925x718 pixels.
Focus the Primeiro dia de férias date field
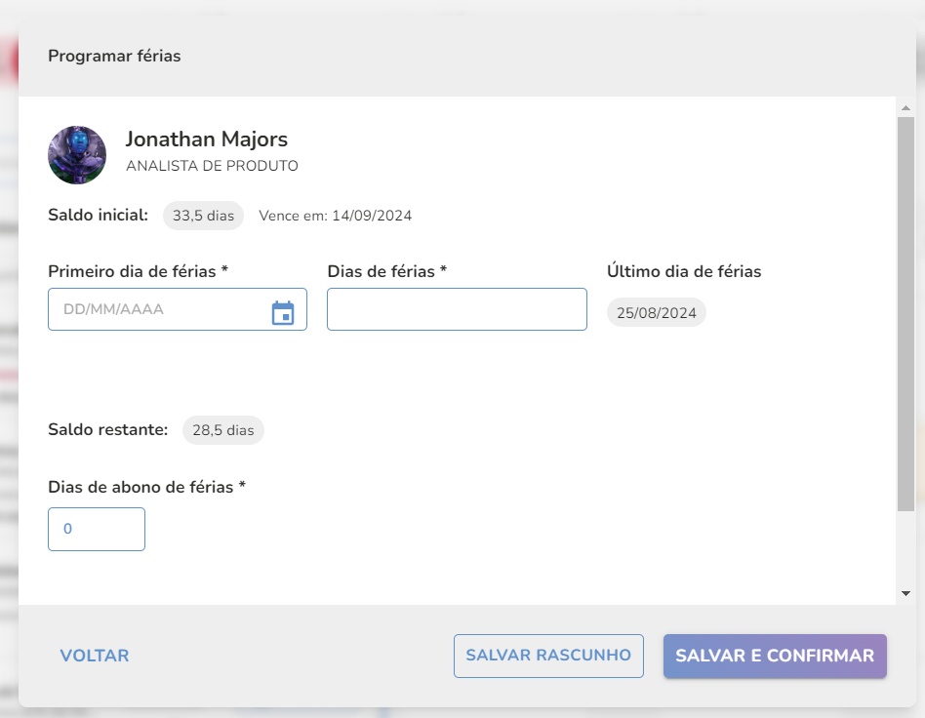178,309
